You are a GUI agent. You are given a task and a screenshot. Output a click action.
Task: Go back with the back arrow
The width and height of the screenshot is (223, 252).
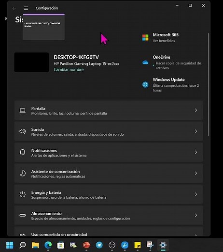point(14,8)
